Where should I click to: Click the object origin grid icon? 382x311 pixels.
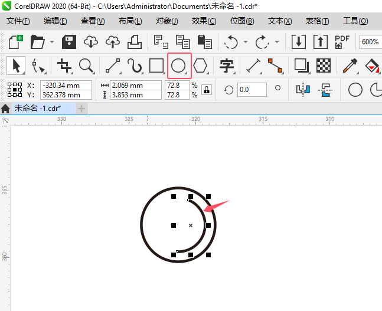15,90
